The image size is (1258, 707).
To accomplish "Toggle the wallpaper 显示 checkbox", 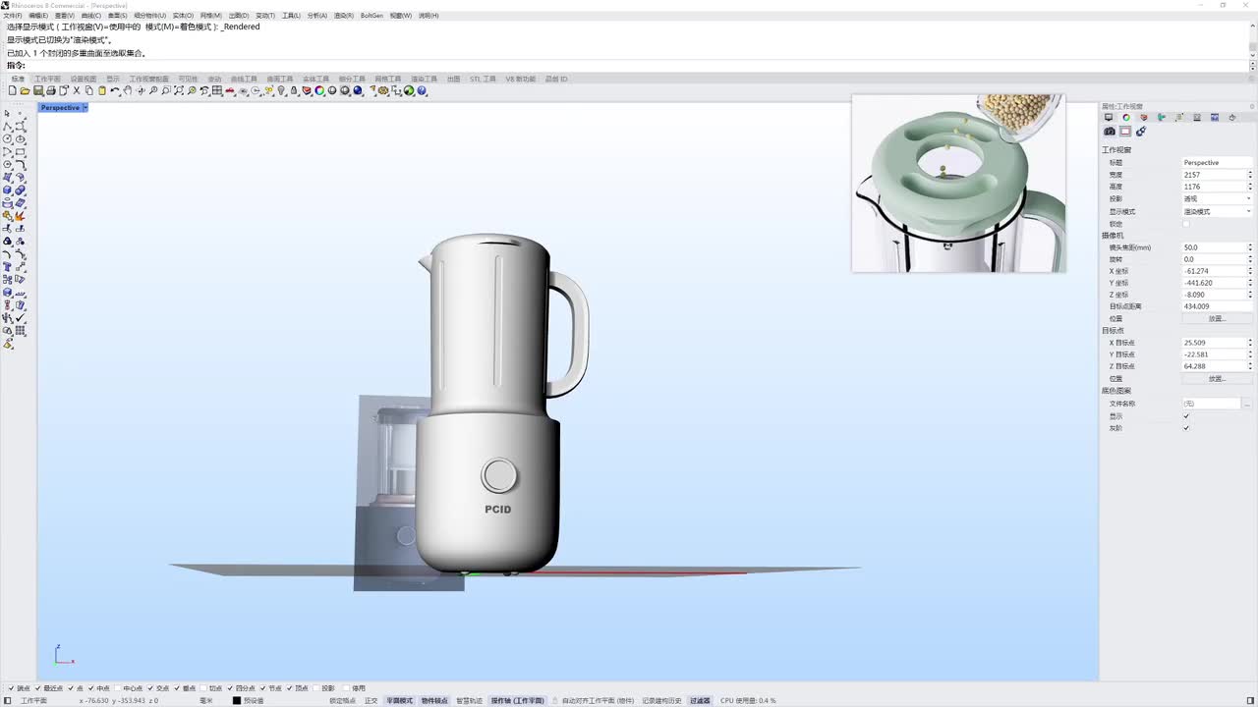I will [1186, 416].
